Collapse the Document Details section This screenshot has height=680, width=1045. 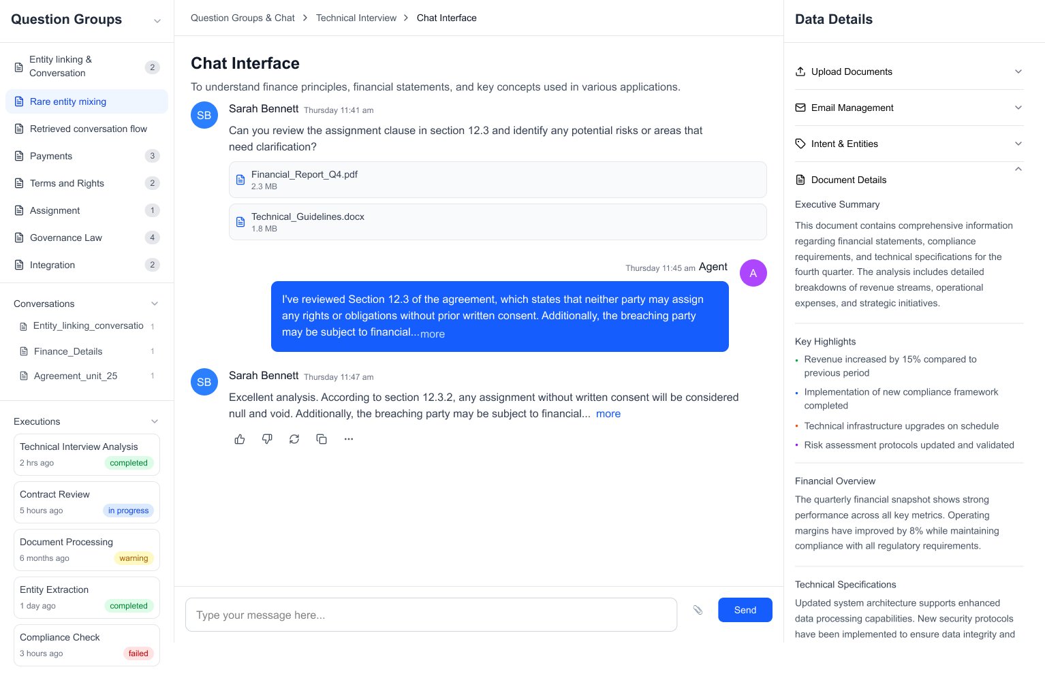(x=1018, y=169)
